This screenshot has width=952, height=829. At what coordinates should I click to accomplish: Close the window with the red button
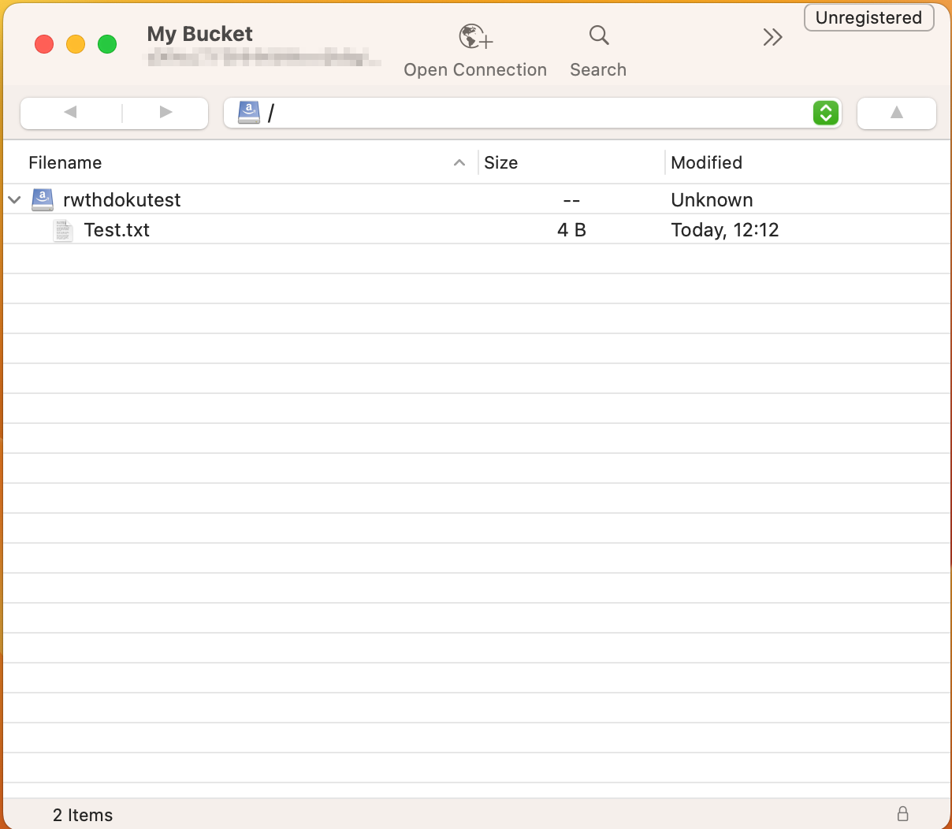pos(44,44)
